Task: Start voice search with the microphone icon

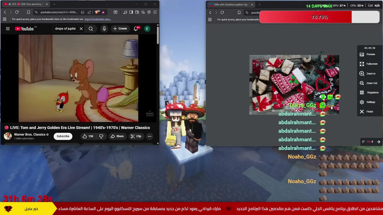Action: coord(104,29)
